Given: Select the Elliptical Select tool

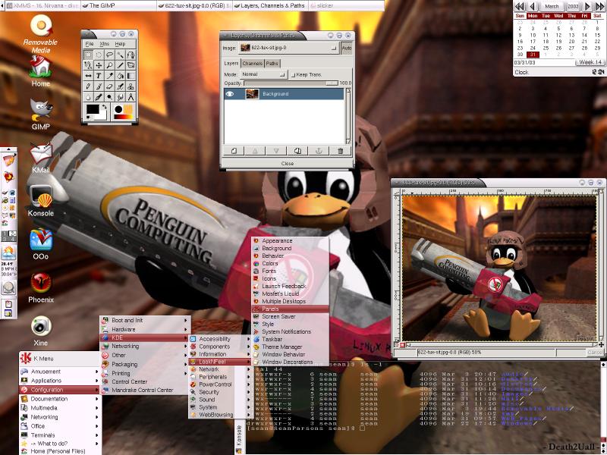Looking at the screenshot, I should (x=99, y=55).
